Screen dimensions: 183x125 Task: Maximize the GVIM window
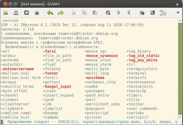click(15, 4)
